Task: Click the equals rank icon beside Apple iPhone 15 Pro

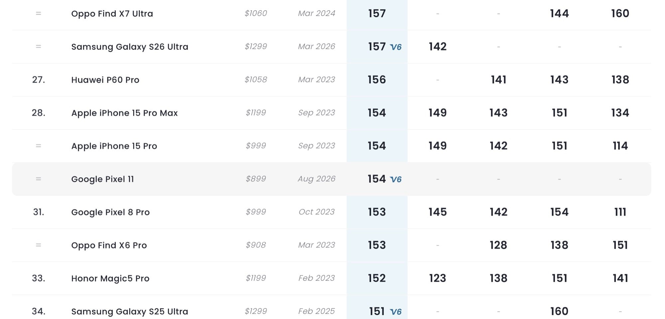Action: click(x=39, y=146)
